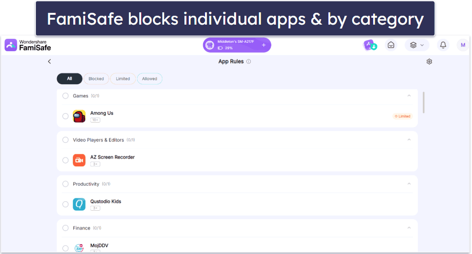
Task: Click the Limited badge on Among Us
Action: coord(403,116)
